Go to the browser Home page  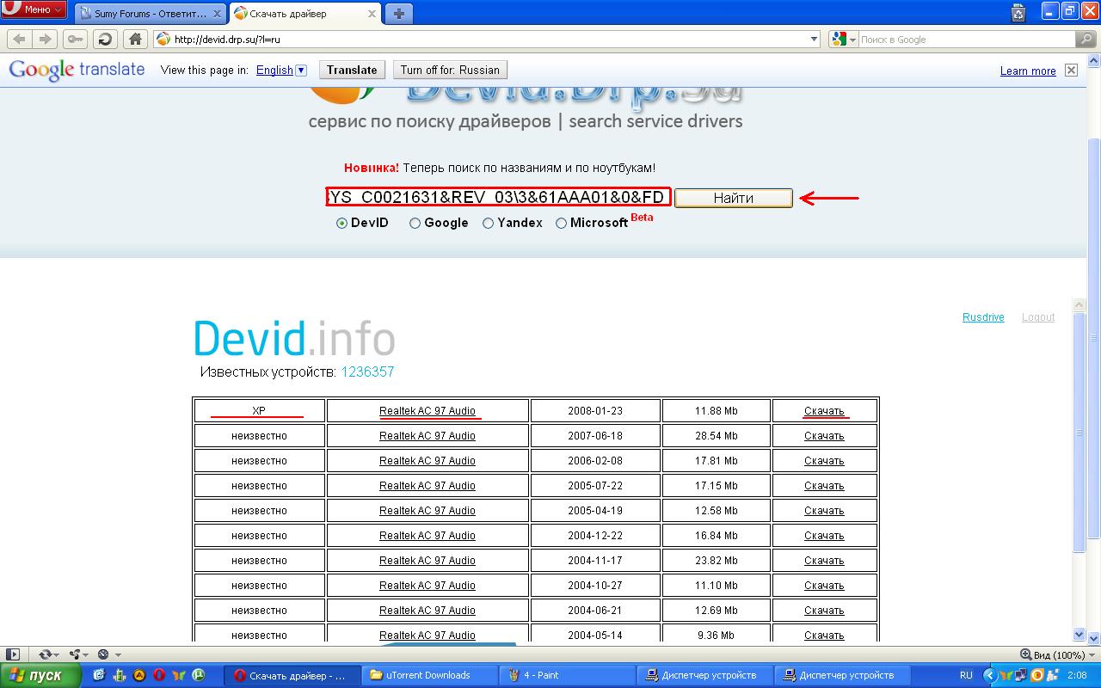135,39
